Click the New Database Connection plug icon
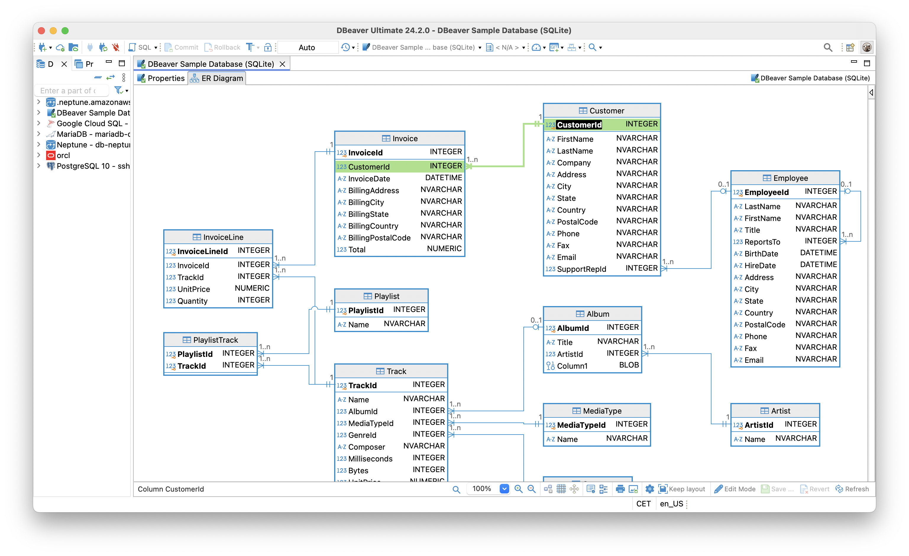 pyautogui.click(x=42, y=47)
